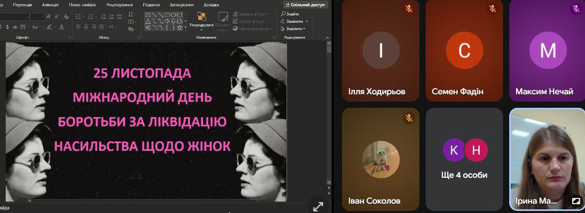Click muted mic icon on Семен Фадін tile

point(493,9)
